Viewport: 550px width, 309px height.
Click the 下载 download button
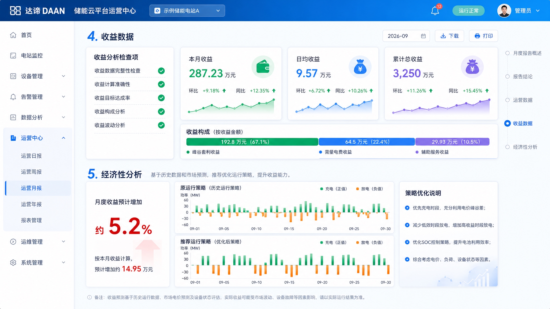click(450, 36)
